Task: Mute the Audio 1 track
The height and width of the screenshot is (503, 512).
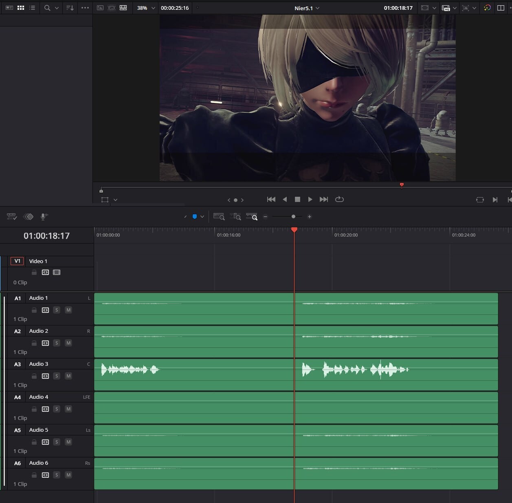Action: point(68,310)
